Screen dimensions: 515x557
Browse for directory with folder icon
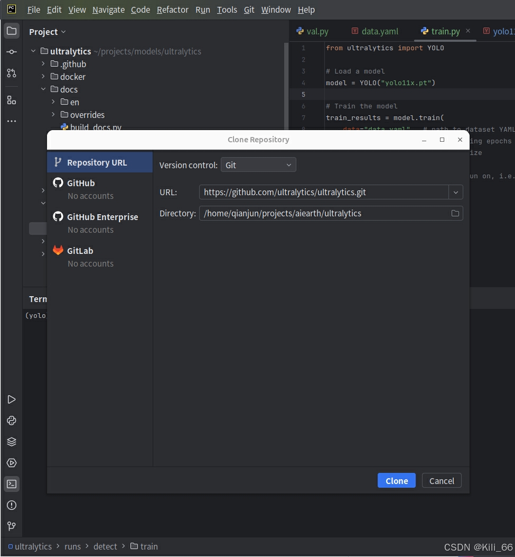[455, 213]
